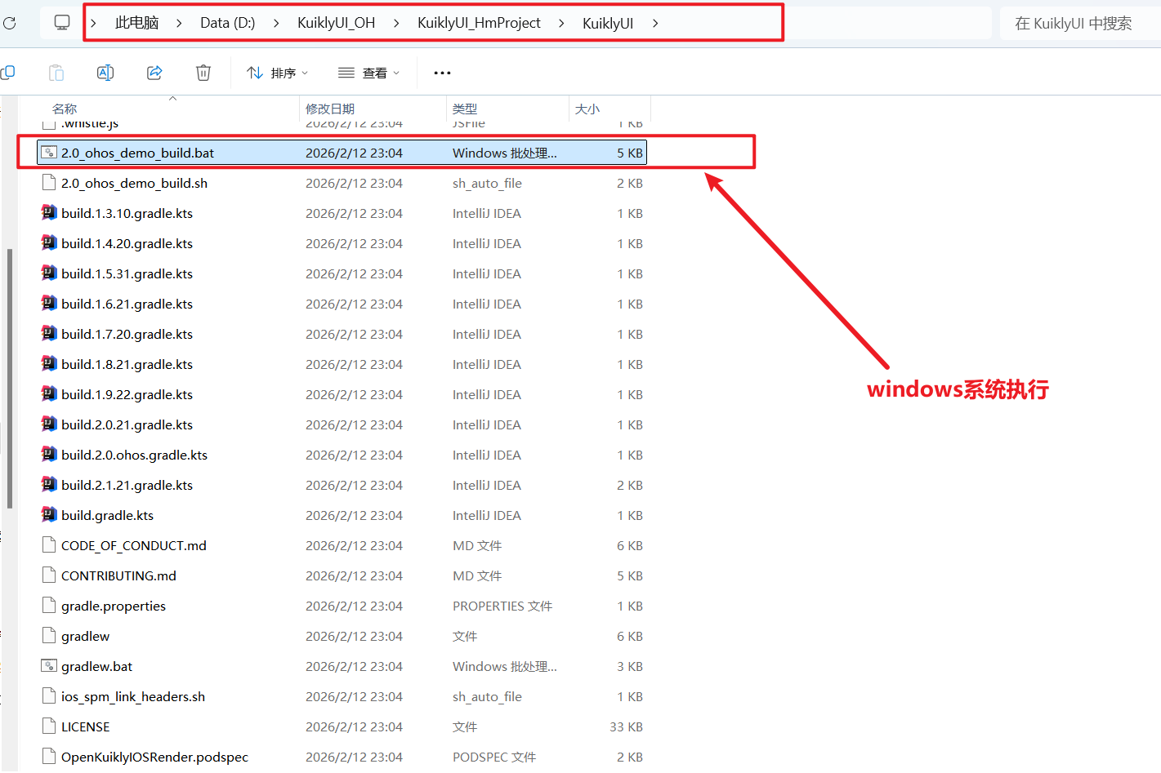The height and width of the screenshot is (773, 1161).
Task: Click the refresh icon in address bar
Action: click(9, 23)
